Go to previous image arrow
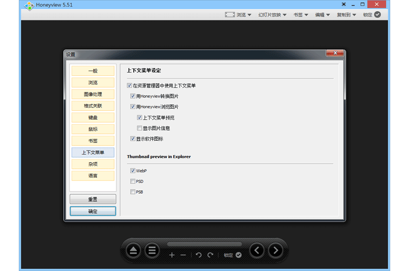This screenshot has width=407, height=271. point(257,250)
